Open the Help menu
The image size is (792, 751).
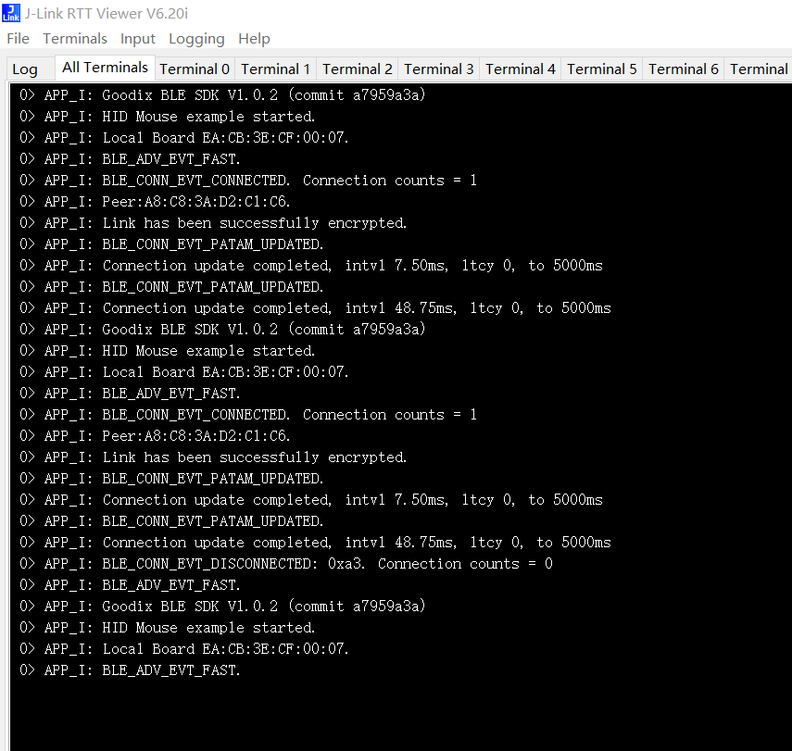point(254,39)
